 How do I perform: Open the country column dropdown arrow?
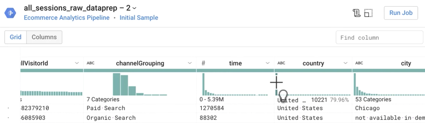[x=345, y=63]
